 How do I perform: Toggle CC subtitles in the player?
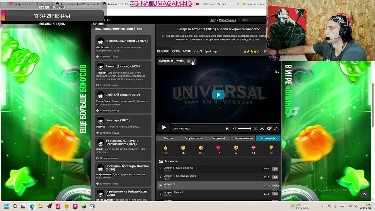tap(255, 128)
